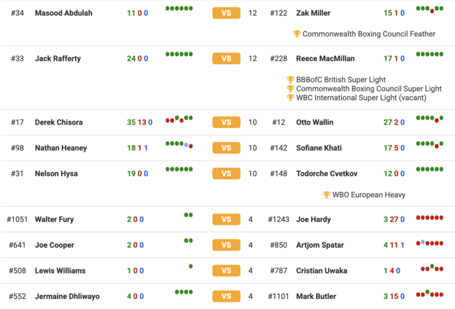The width and height of the screenshot is (455, 309).
Task: Click trophy icon next to WBC International Super Light
Action: click(290, 98)
